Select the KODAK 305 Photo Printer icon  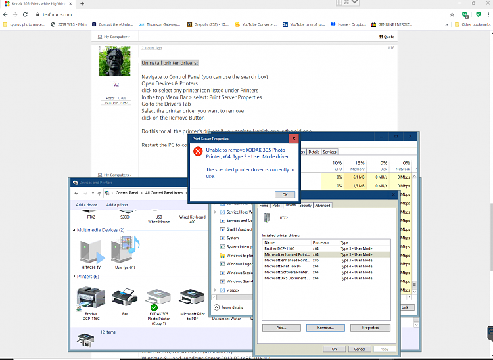pos(158,307)
